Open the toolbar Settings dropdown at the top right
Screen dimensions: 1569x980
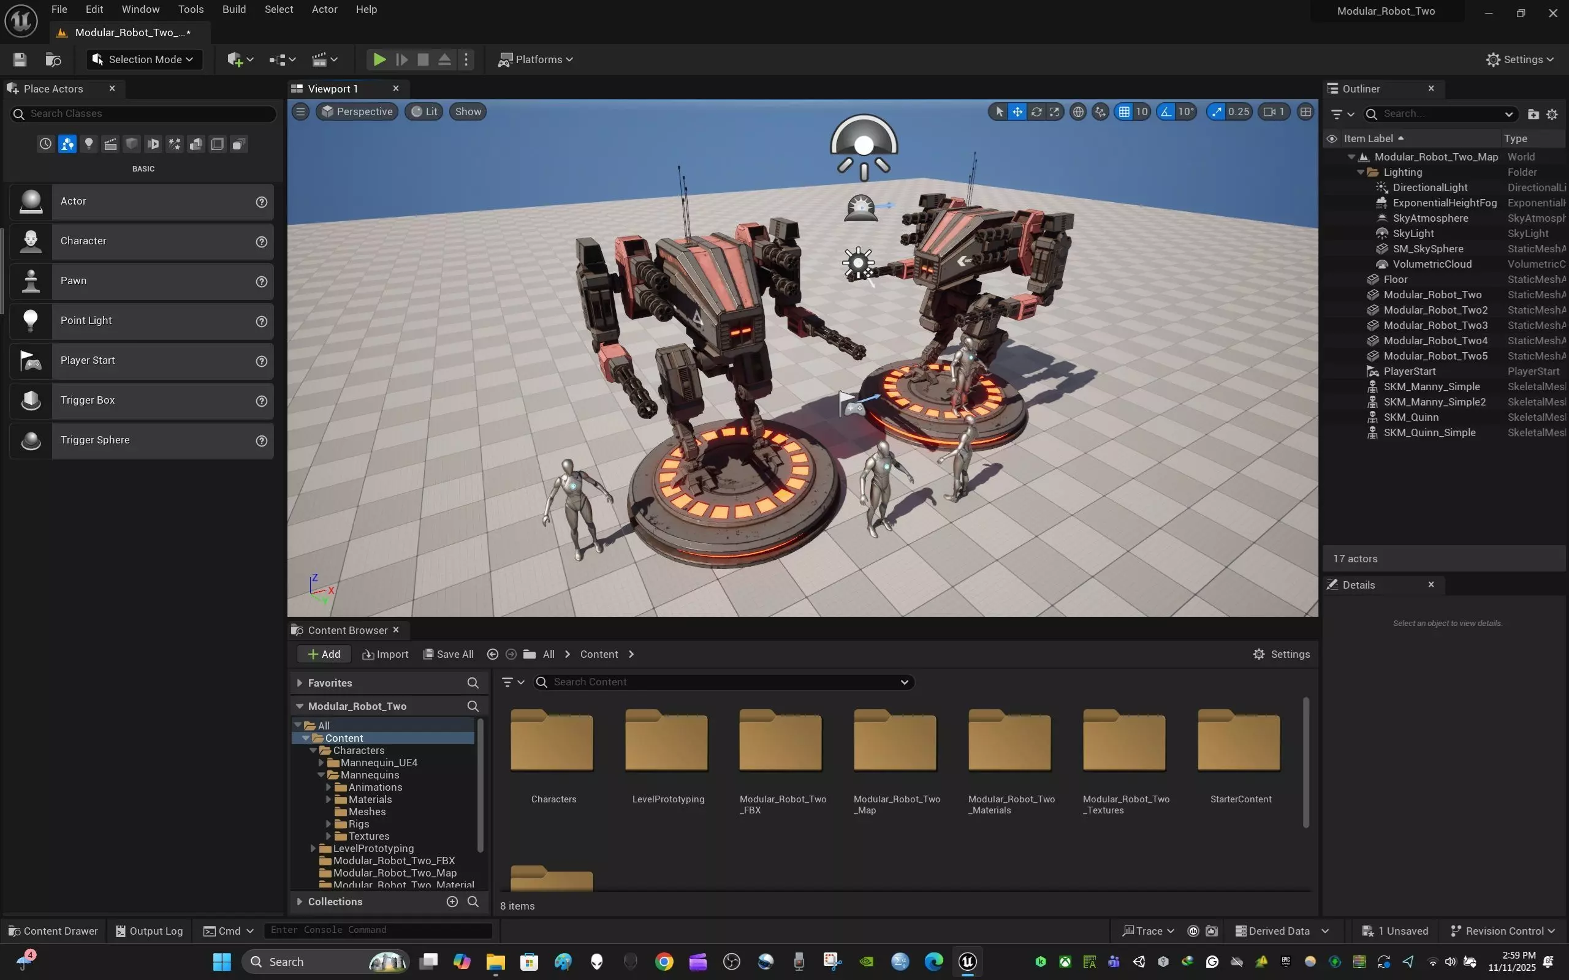point(1520,59)
